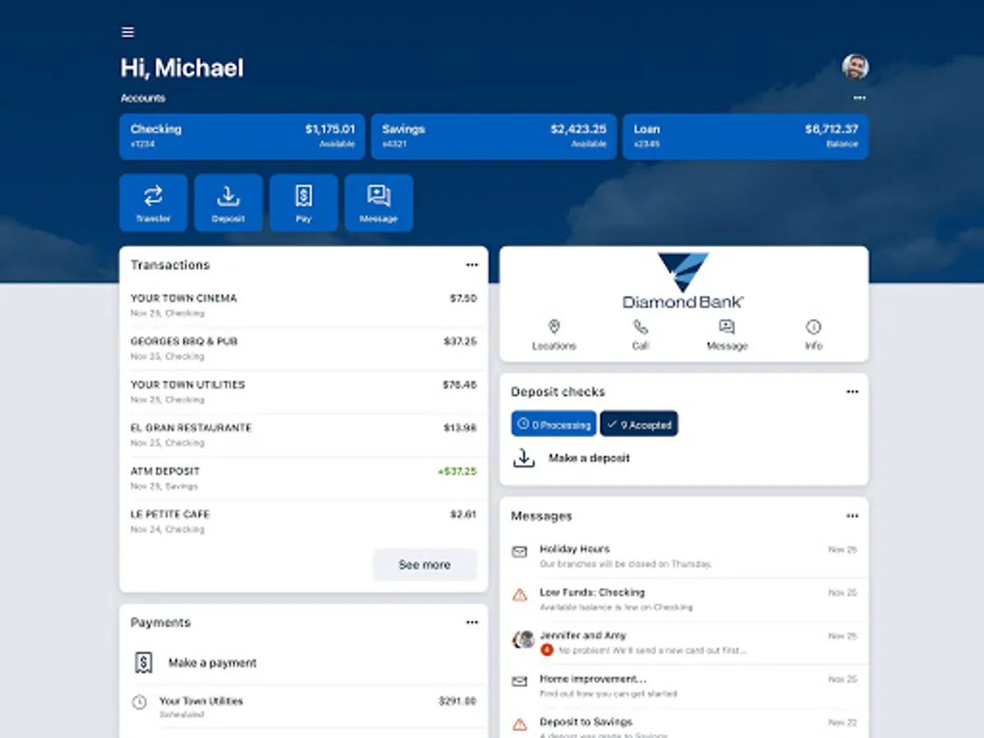This screenshot has width=984, height=738.
Task: Open the Low Funds: Checking message
Action: pos(684,599)
